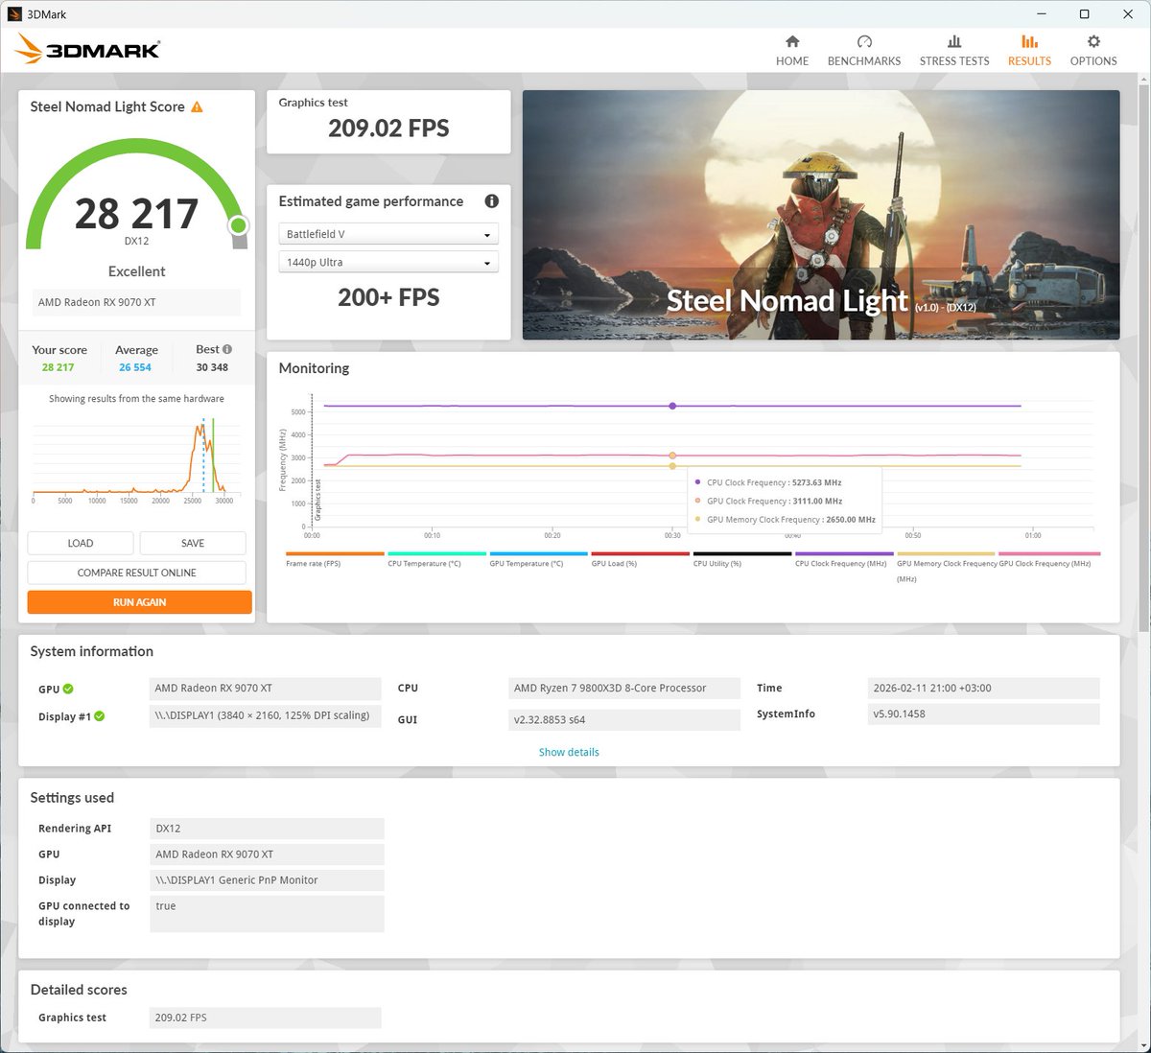Click the 200+ FPS estimate

click(x=388, y=297)
